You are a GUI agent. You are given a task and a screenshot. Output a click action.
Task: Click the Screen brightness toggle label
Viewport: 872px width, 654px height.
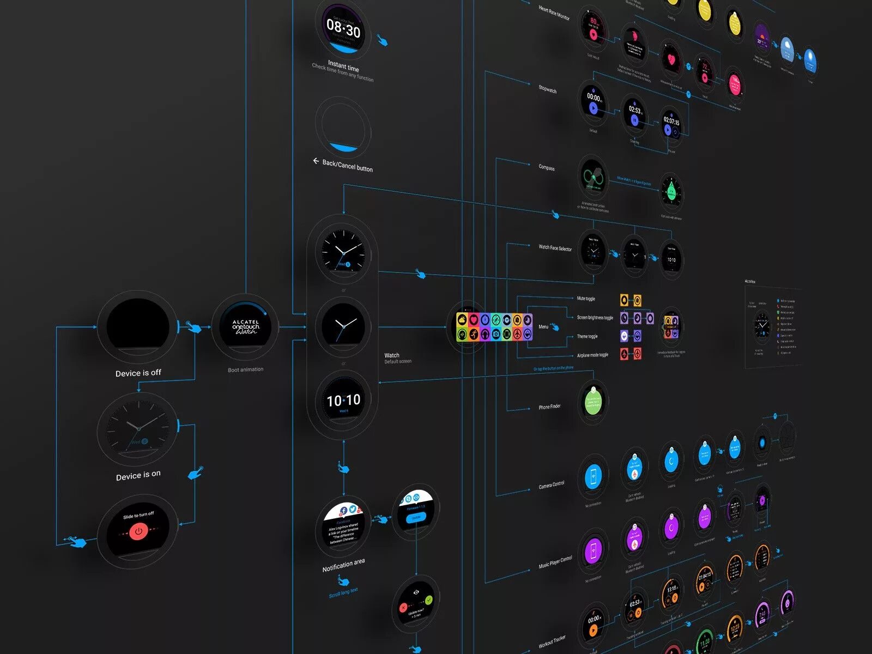[x=595, y=318]
